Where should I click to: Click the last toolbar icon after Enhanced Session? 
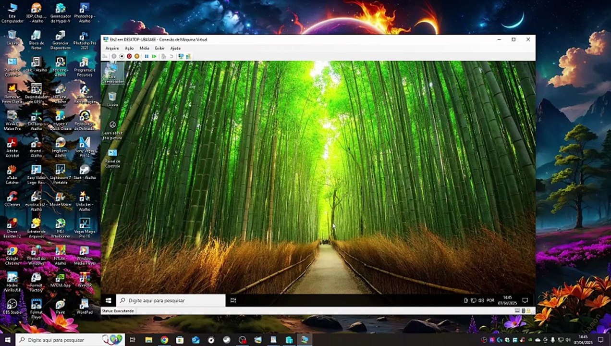click(x=188, y=56)
